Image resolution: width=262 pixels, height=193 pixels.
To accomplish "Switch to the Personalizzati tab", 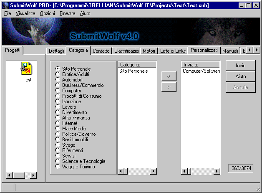I will coord(204,50).
